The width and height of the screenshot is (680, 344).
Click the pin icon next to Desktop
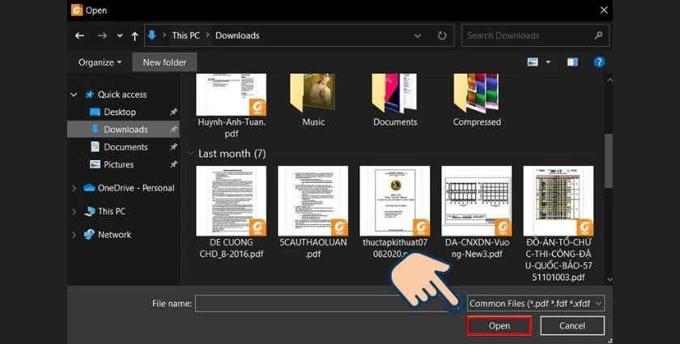pos(173,112)
